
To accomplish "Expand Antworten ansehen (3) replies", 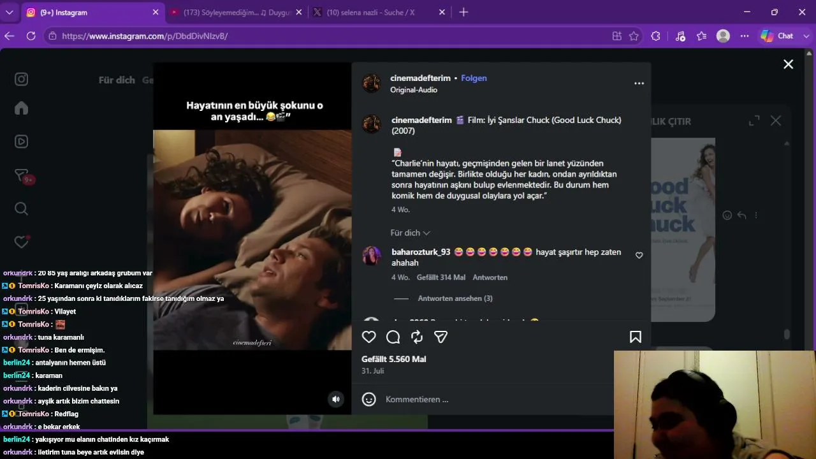I will click(455, 298).
